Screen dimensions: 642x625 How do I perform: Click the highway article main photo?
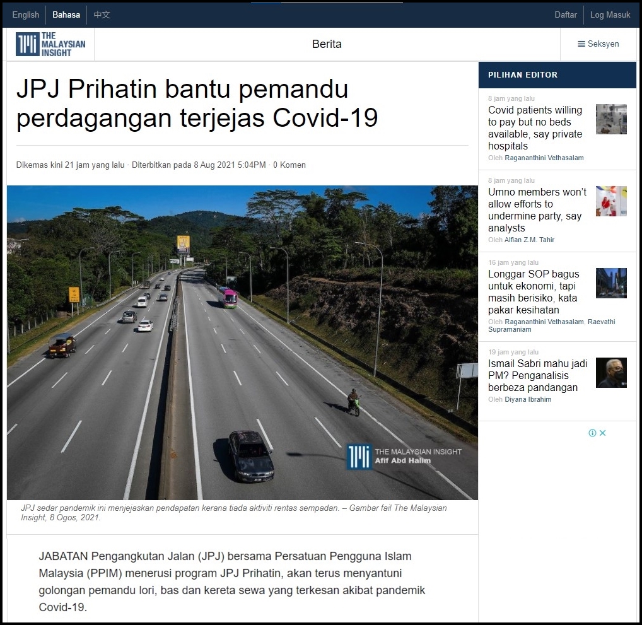click(242, 342)
